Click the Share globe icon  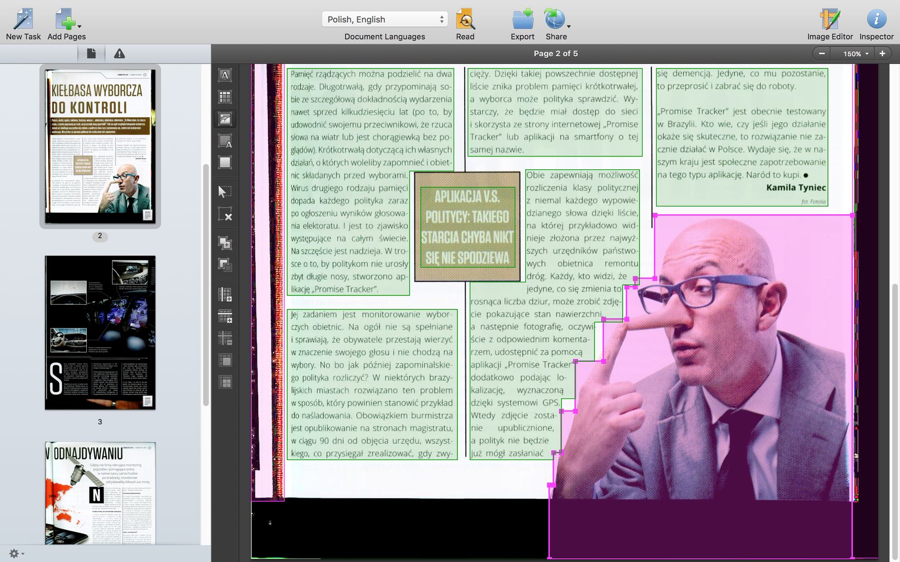click(554, 19)
